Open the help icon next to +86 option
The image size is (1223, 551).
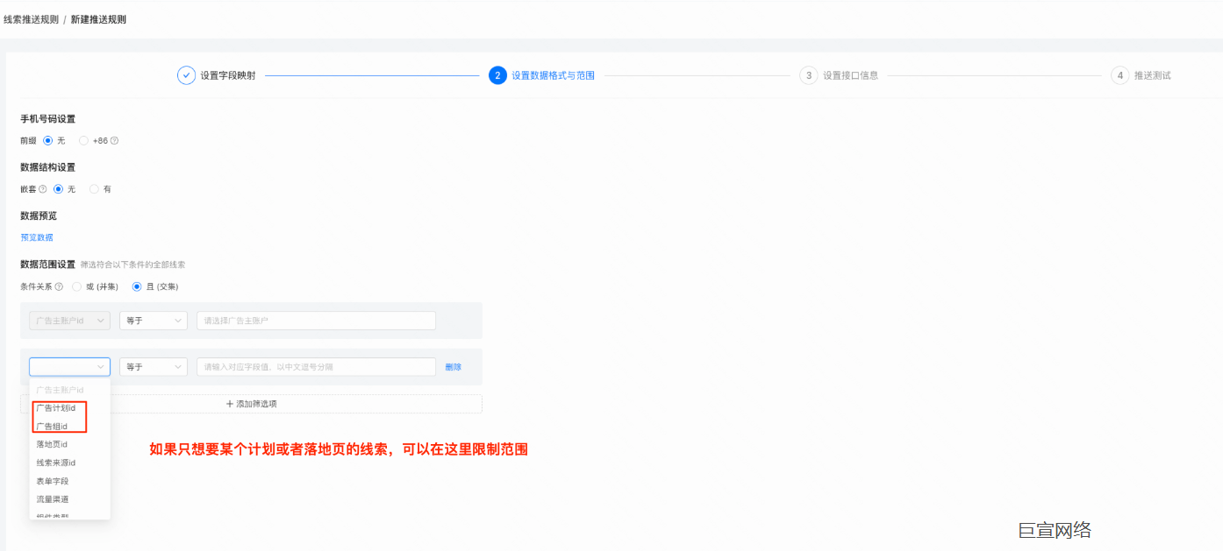(x=114, y=140)
